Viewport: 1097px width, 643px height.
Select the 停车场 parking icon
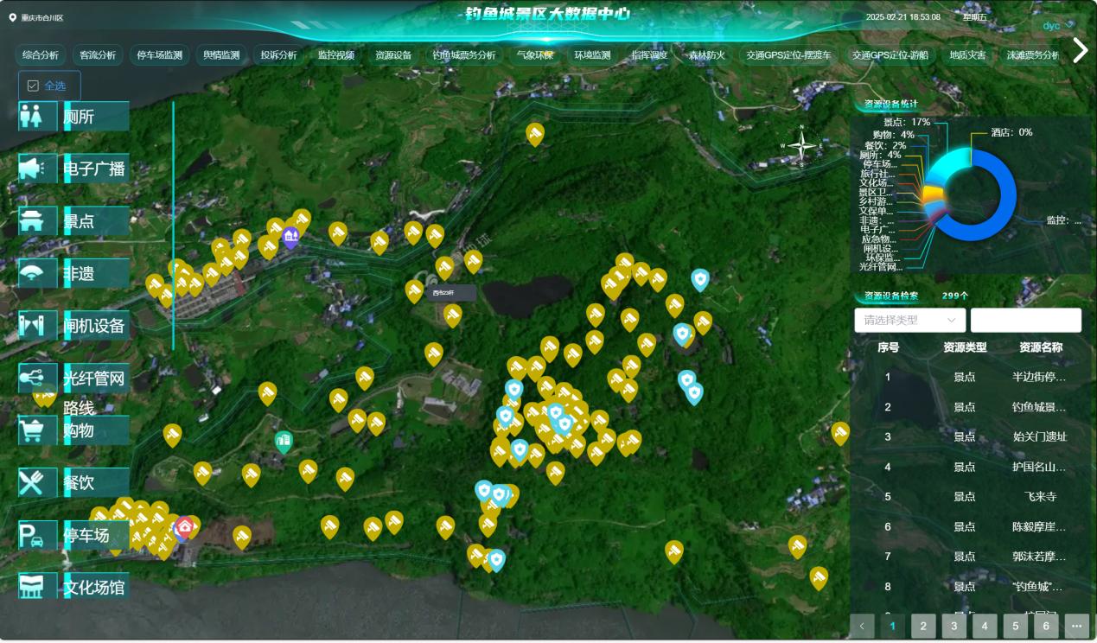(32, 535)
